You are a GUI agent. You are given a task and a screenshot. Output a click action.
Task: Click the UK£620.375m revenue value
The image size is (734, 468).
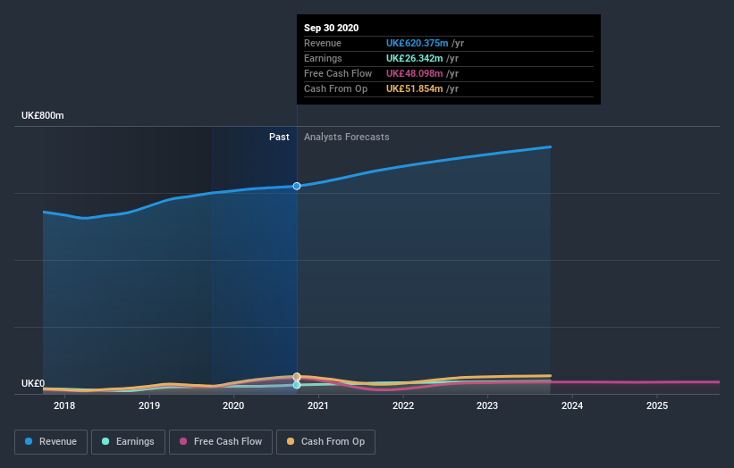418,43
